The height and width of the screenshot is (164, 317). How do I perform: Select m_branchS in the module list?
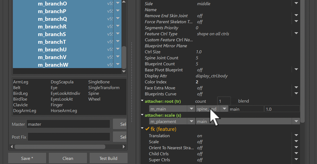pyautogui.click(x=52, y=34)
